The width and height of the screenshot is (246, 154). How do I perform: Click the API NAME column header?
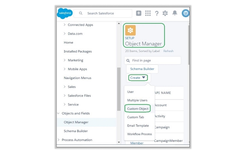pos(163,93)
